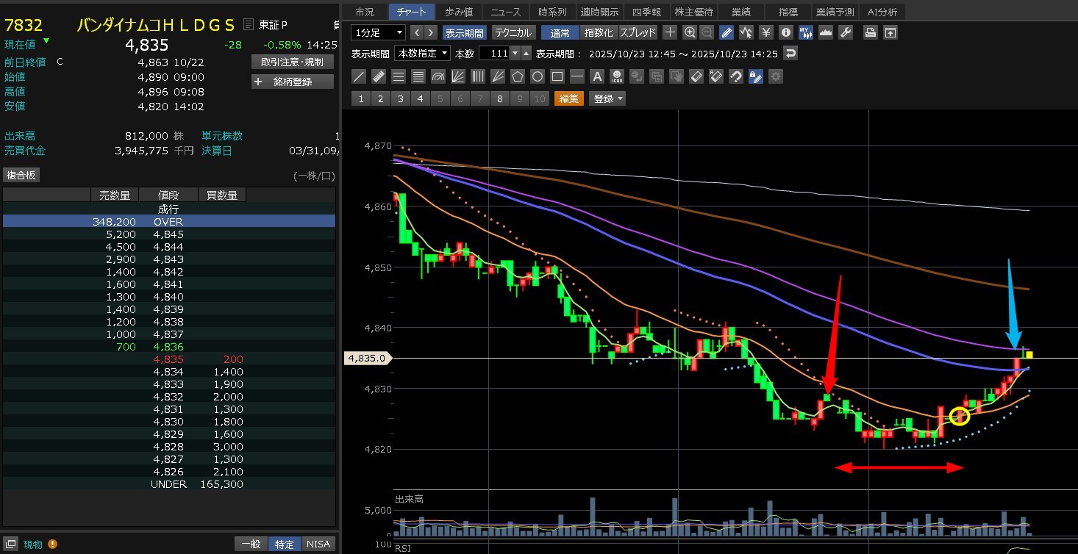Select the text annotation A tool
1078x554 pixels.
[597, 76]
